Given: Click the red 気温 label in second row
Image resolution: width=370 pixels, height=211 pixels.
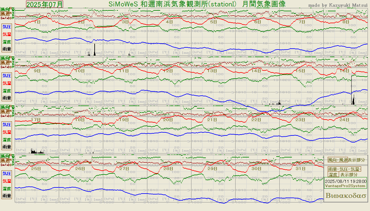Looking at the screenshot, I should [7, 83].
